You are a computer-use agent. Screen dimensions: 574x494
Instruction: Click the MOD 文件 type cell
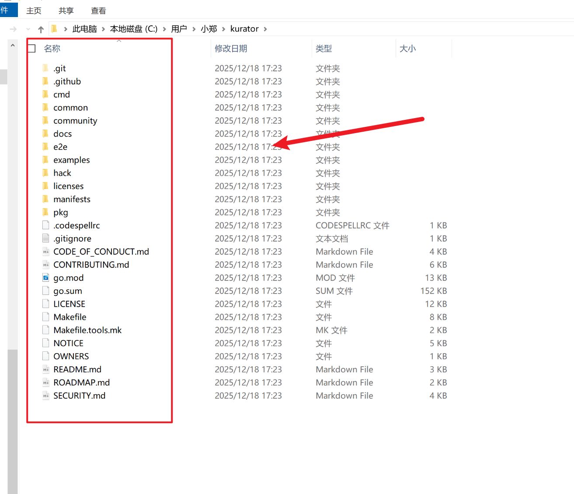point(335,278)
